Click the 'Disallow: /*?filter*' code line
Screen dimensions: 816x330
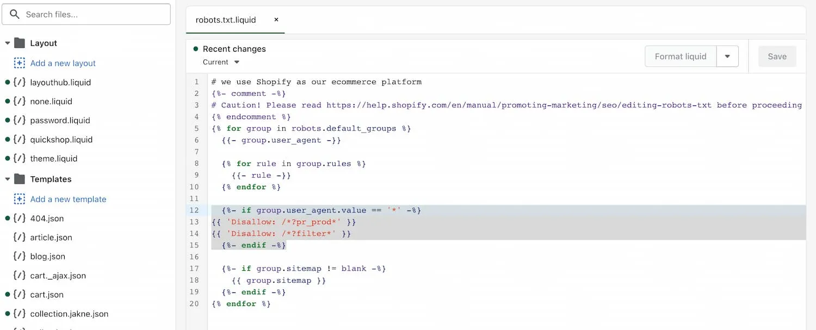click(x=281, y=233)
